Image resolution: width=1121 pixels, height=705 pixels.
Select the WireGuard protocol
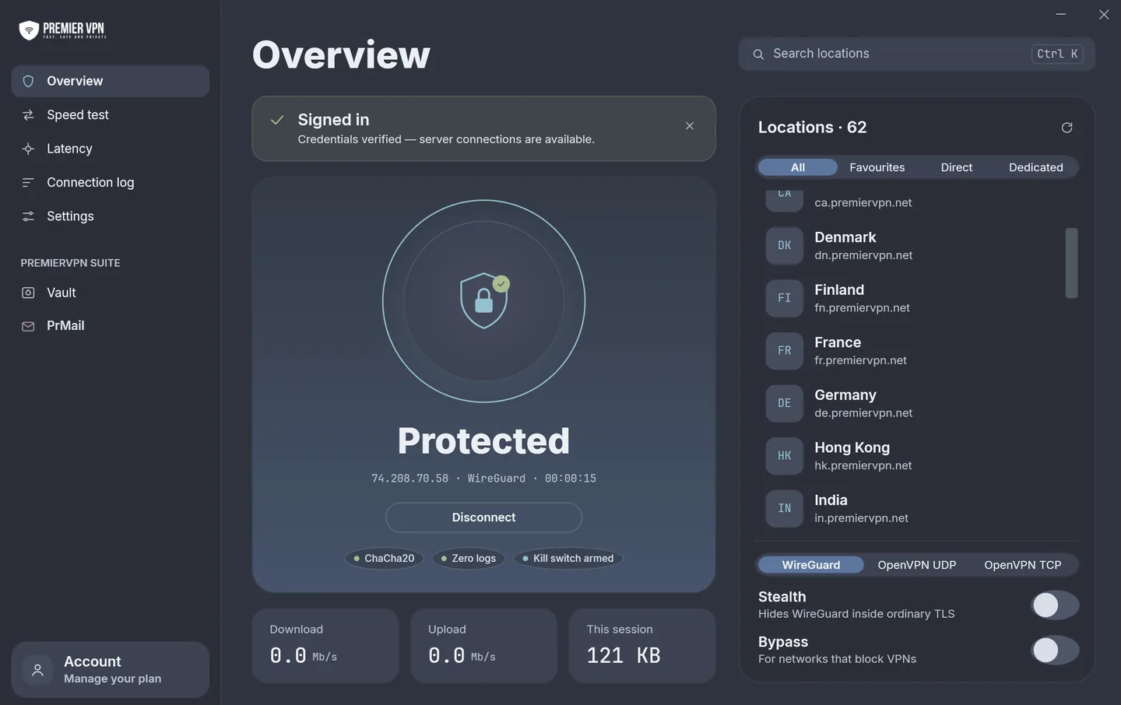click(x=811, y=565)
